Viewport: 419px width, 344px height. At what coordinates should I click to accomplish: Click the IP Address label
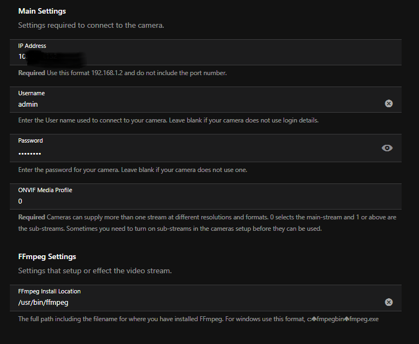(32, 46)
